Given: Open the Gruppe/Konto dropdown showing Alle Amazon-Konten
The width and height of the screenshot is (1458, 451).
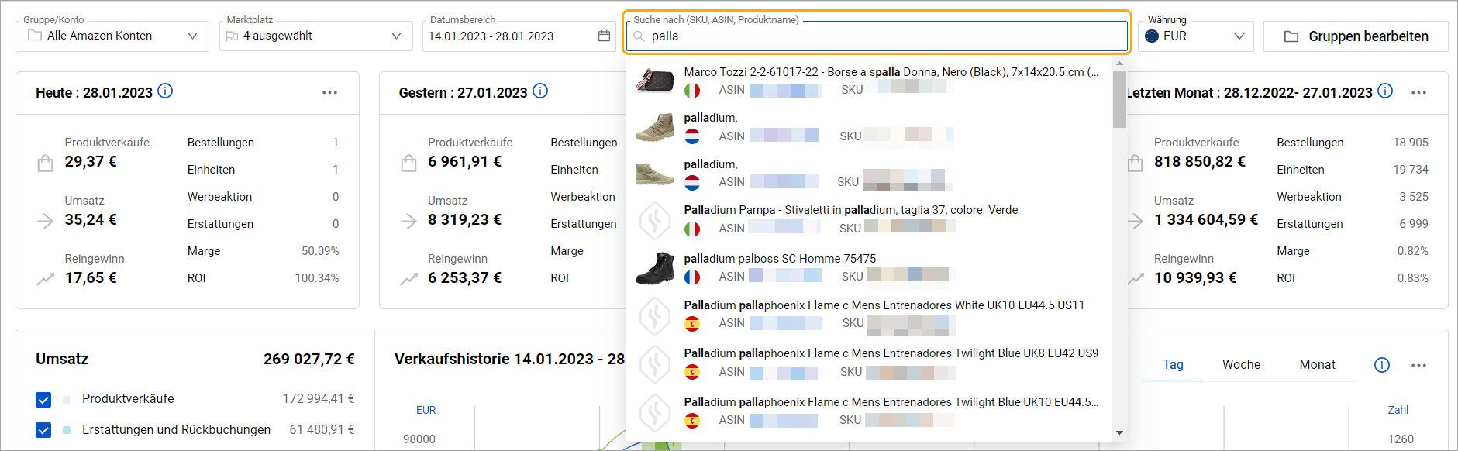Looking at the screenshot, I should point(112,36).
